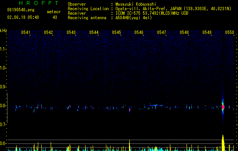The image size is (238, 151).
Task: Click the large pink meteor echo before 0550
Action: pyautogui.click(x=223, y=107)
